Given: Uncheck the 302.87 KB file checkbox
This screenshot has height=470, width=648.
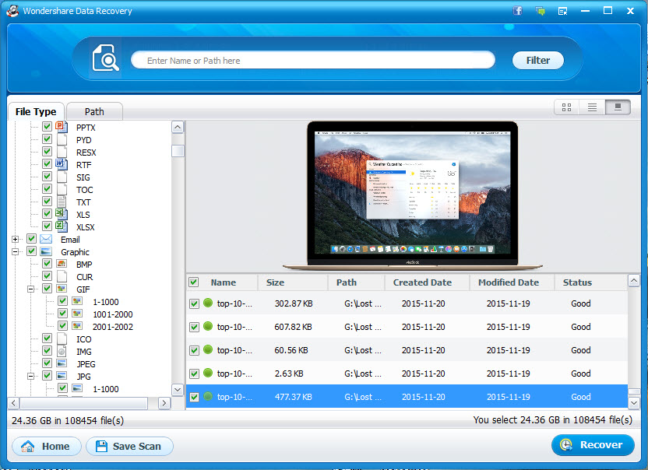Looking at the screenshot, I should pos(194,303).
